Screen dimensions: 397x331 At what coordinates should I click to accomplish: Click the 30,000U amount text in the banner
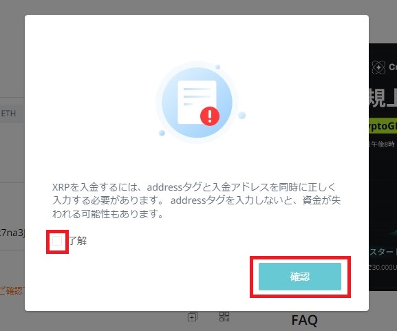coord(383,267)
